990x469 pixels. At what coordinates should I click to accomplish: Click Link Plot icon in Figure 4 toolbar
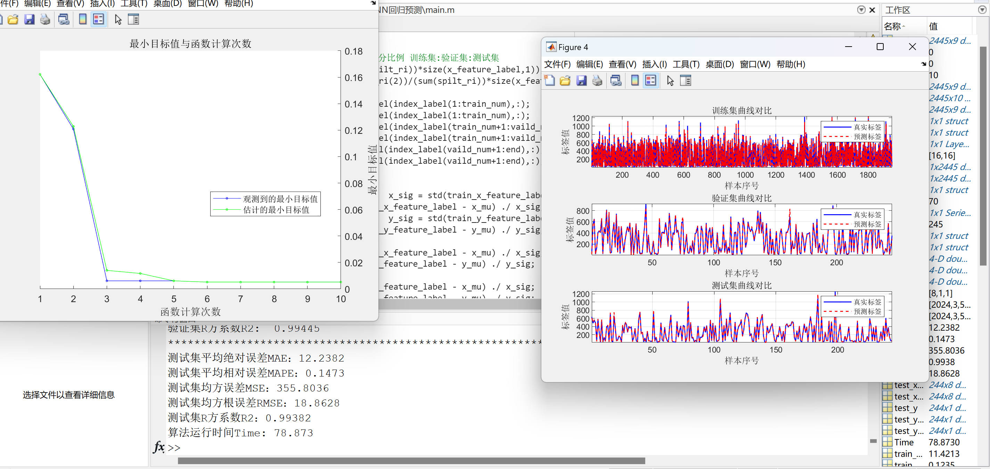pyautogui.click(x=616, y=80)
